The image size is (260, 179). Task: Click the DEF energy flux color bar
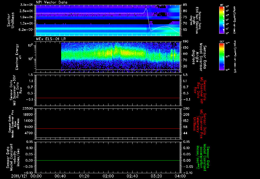click(222, 57)
